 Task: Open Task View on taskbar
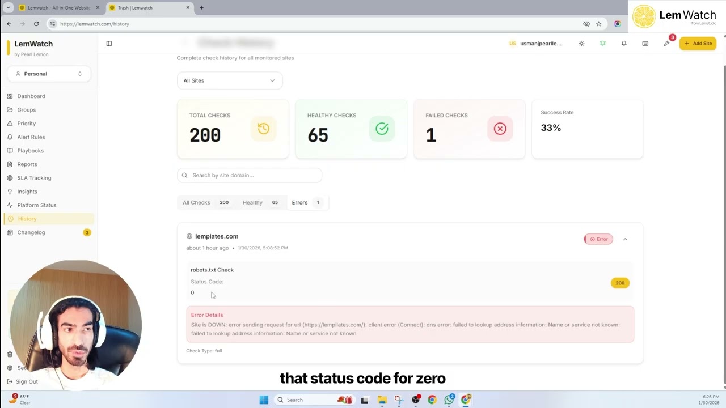(365, 400)
